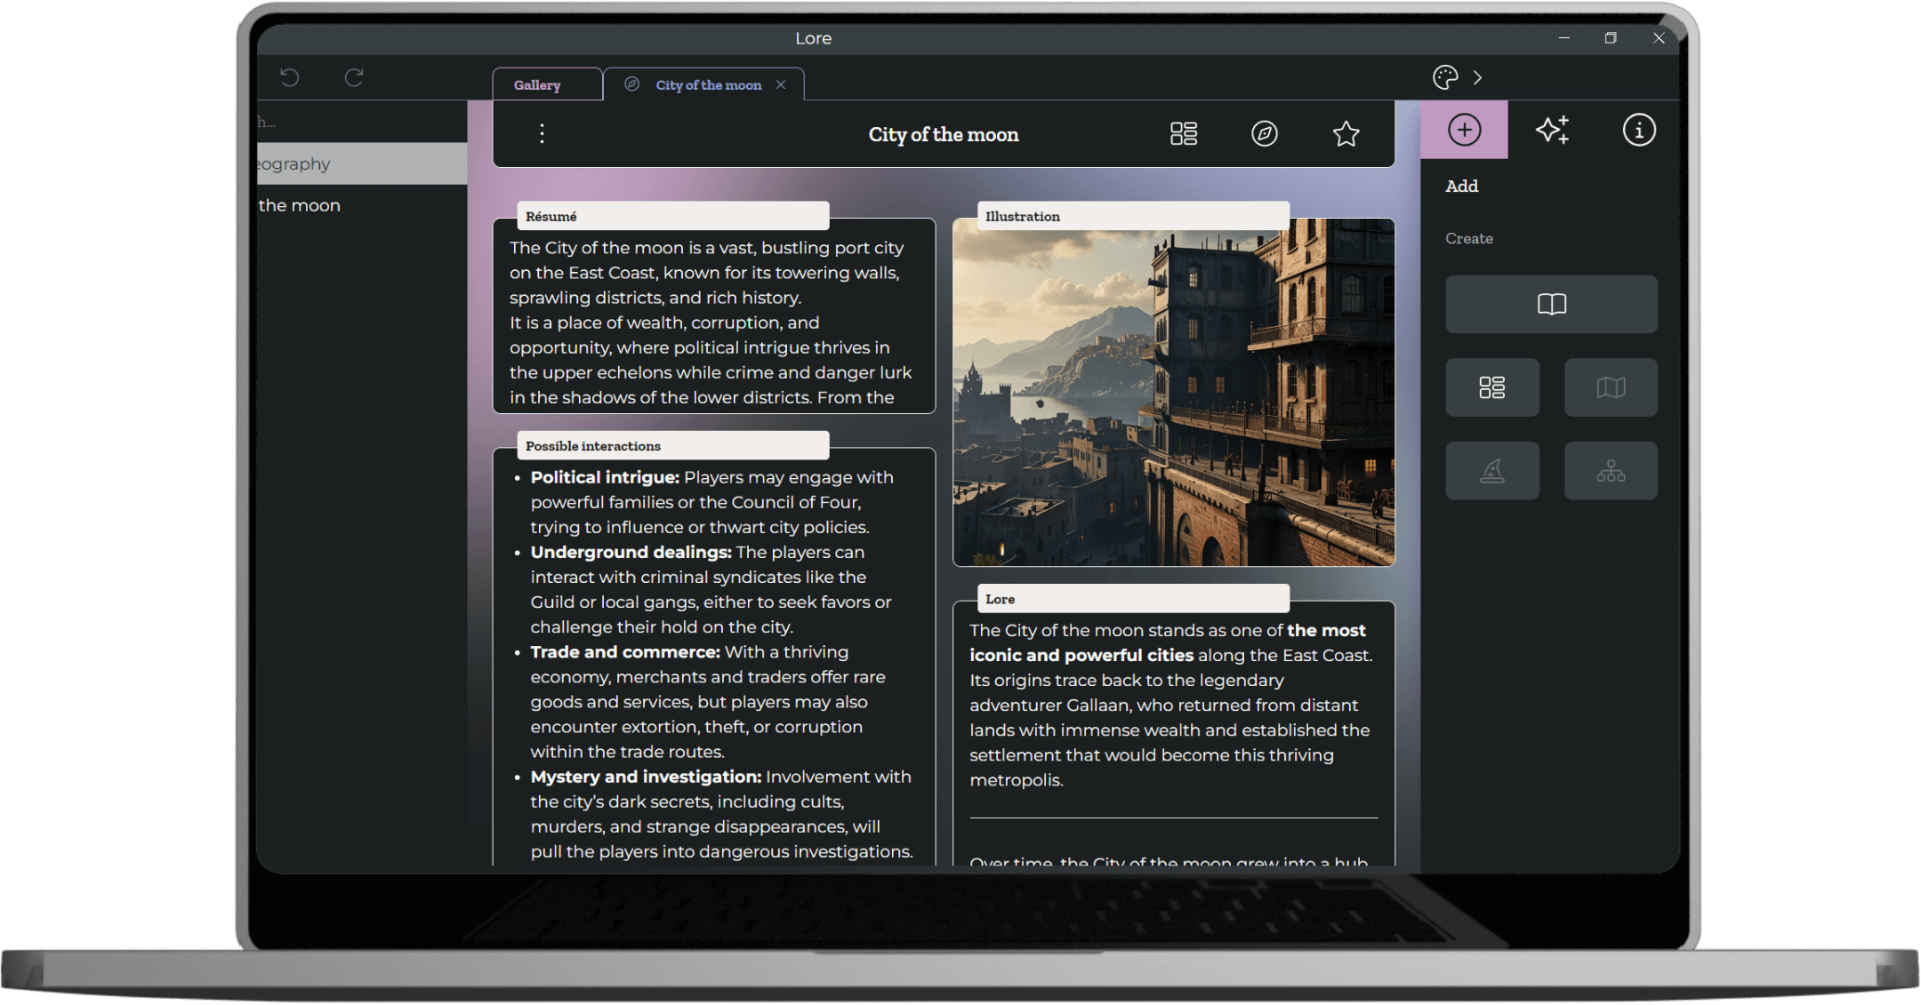Open the info panel icon
1921x1005 pixels.
pyautogui.click(x=1638, y=130)
